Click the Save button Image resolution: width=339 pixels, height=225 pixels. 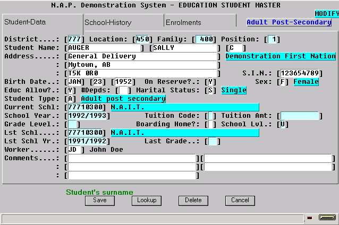(x=100, y=201)
